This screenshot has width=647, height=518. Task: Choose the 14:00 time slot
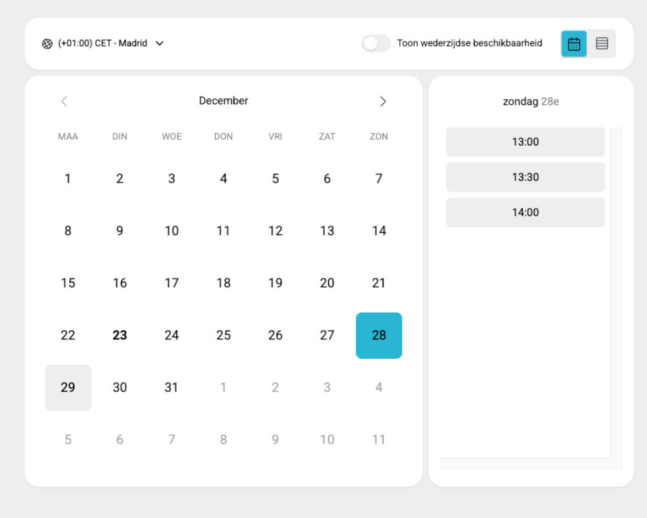coord(525,212)
